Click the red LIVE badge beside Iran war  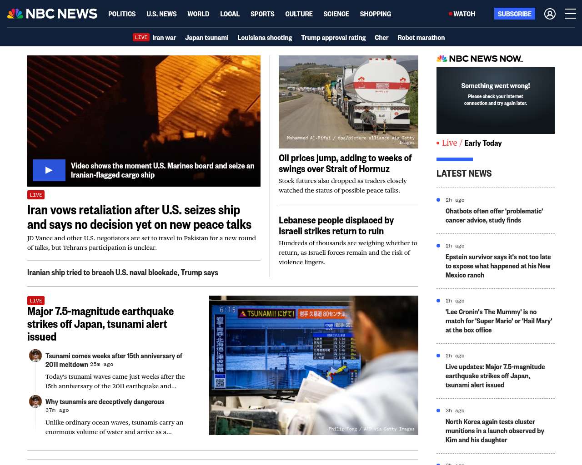(x=141, y=37)
